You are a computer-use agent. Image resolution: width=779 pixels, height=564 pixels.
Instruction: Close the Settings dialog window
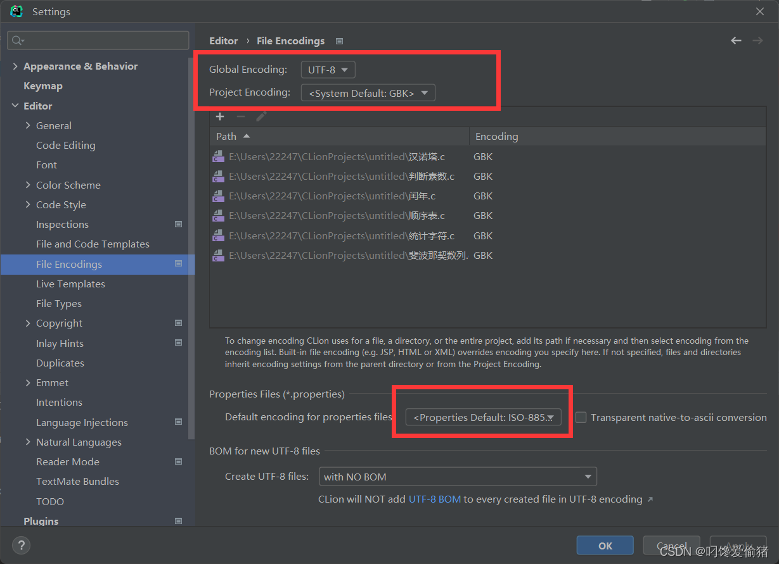(760, 11)
